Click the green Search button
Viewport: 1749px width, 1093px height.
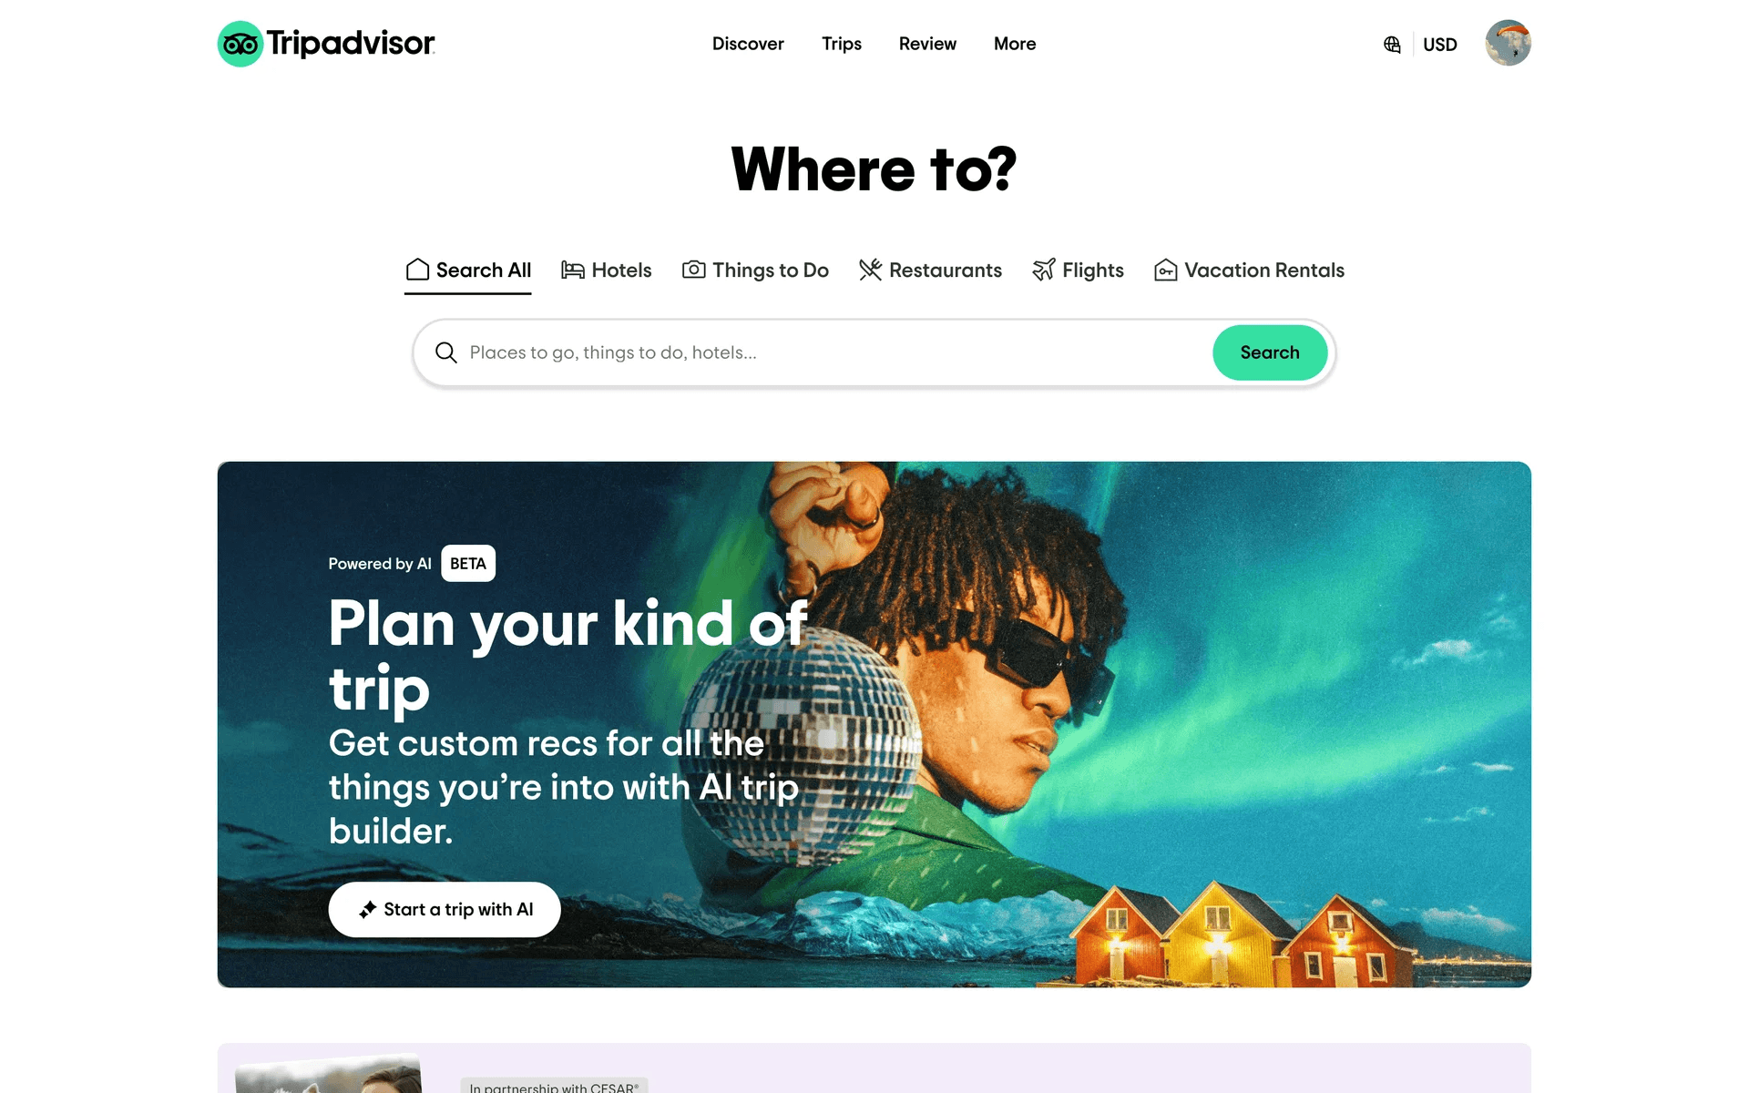[x=1270, y=352]
